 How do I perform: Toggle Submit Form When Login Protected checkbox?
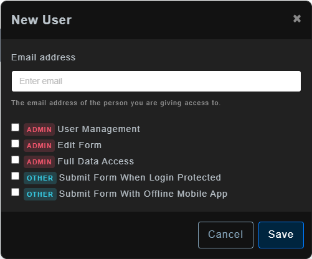click(16, 176)
